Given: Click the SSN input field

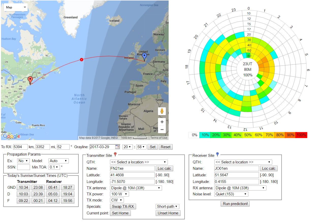Looking at the screenshot, I should point(24,167).
